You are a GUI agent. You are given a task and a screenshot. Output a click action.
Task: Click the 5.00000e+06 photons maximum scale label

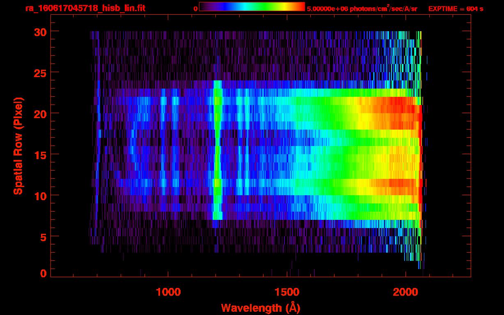(x=362, y=9)
